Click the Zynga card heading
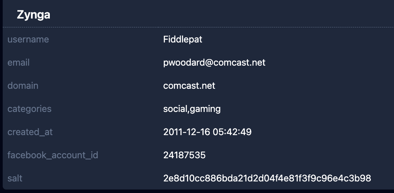The width and height of the screenshot is (394, 193). pos(34,15)
